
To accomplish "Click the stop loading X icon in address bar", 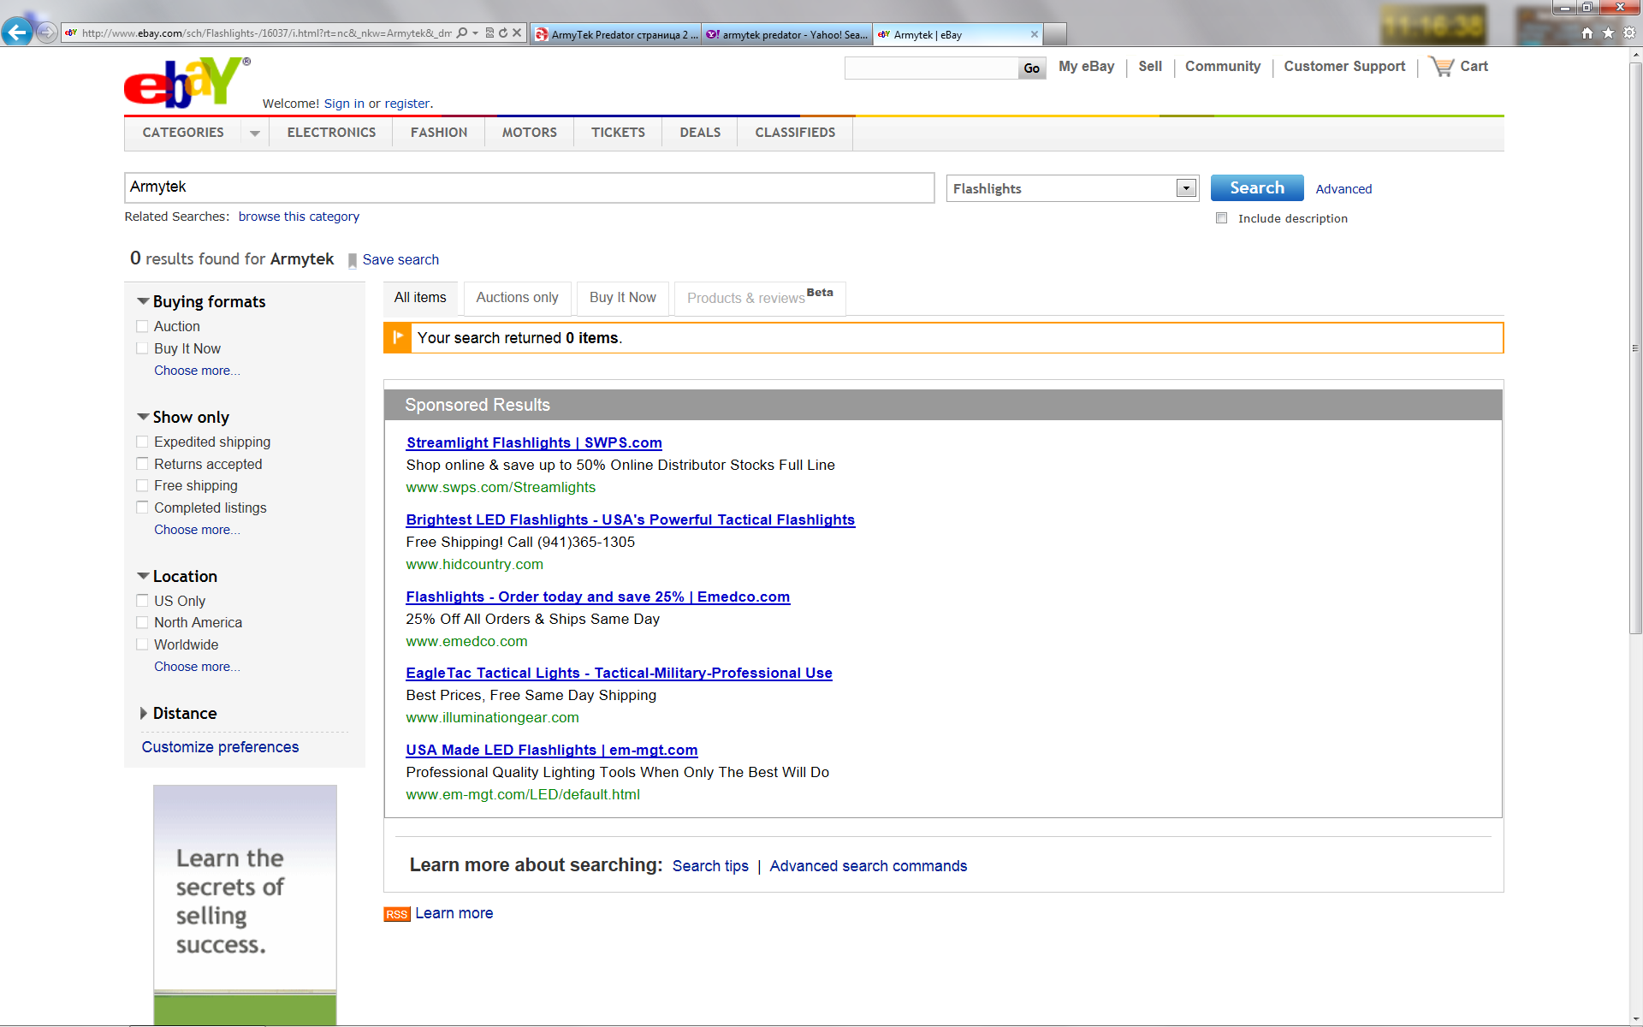I will [517, 33].
